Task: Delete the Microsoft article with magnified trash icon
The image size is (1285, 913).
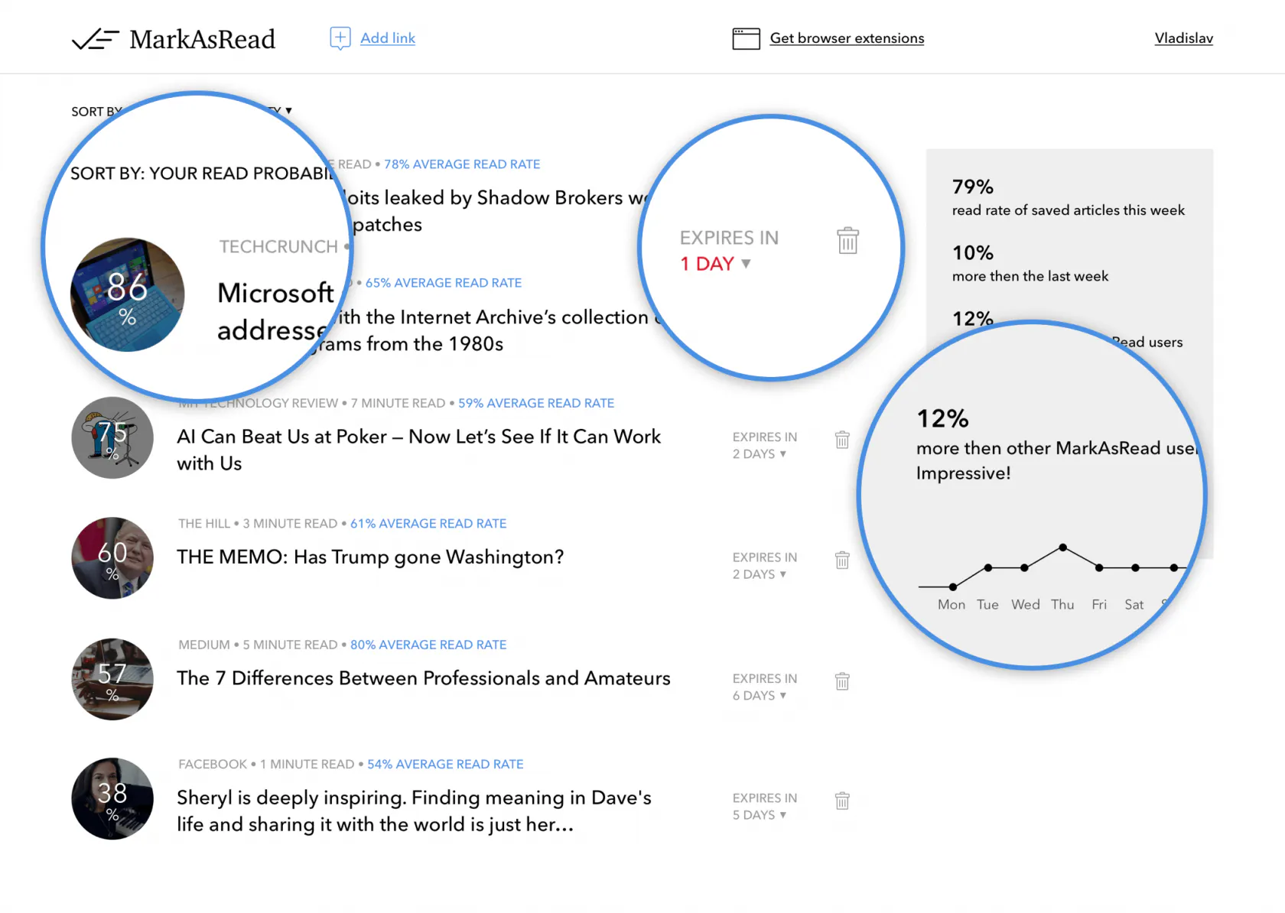Action: (x=847, y=241)
